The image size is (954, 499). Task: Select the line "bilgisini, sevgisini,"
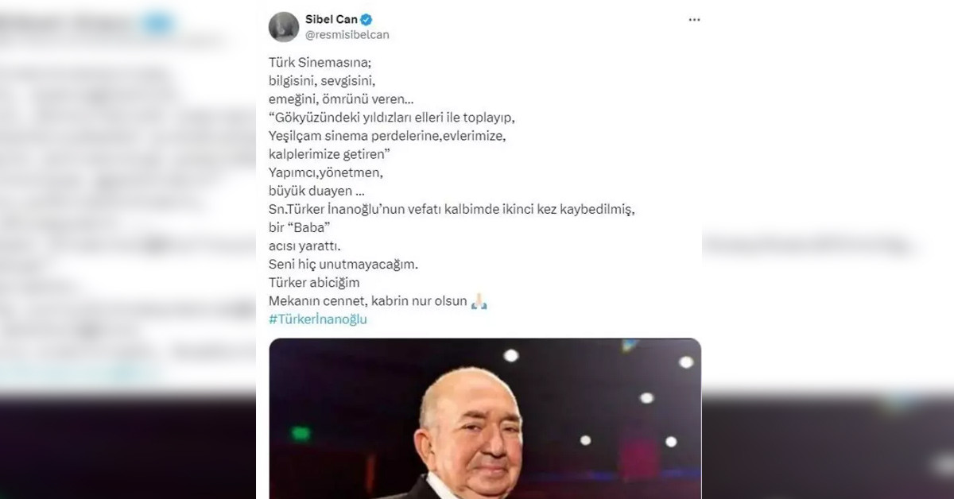(321, 80)
